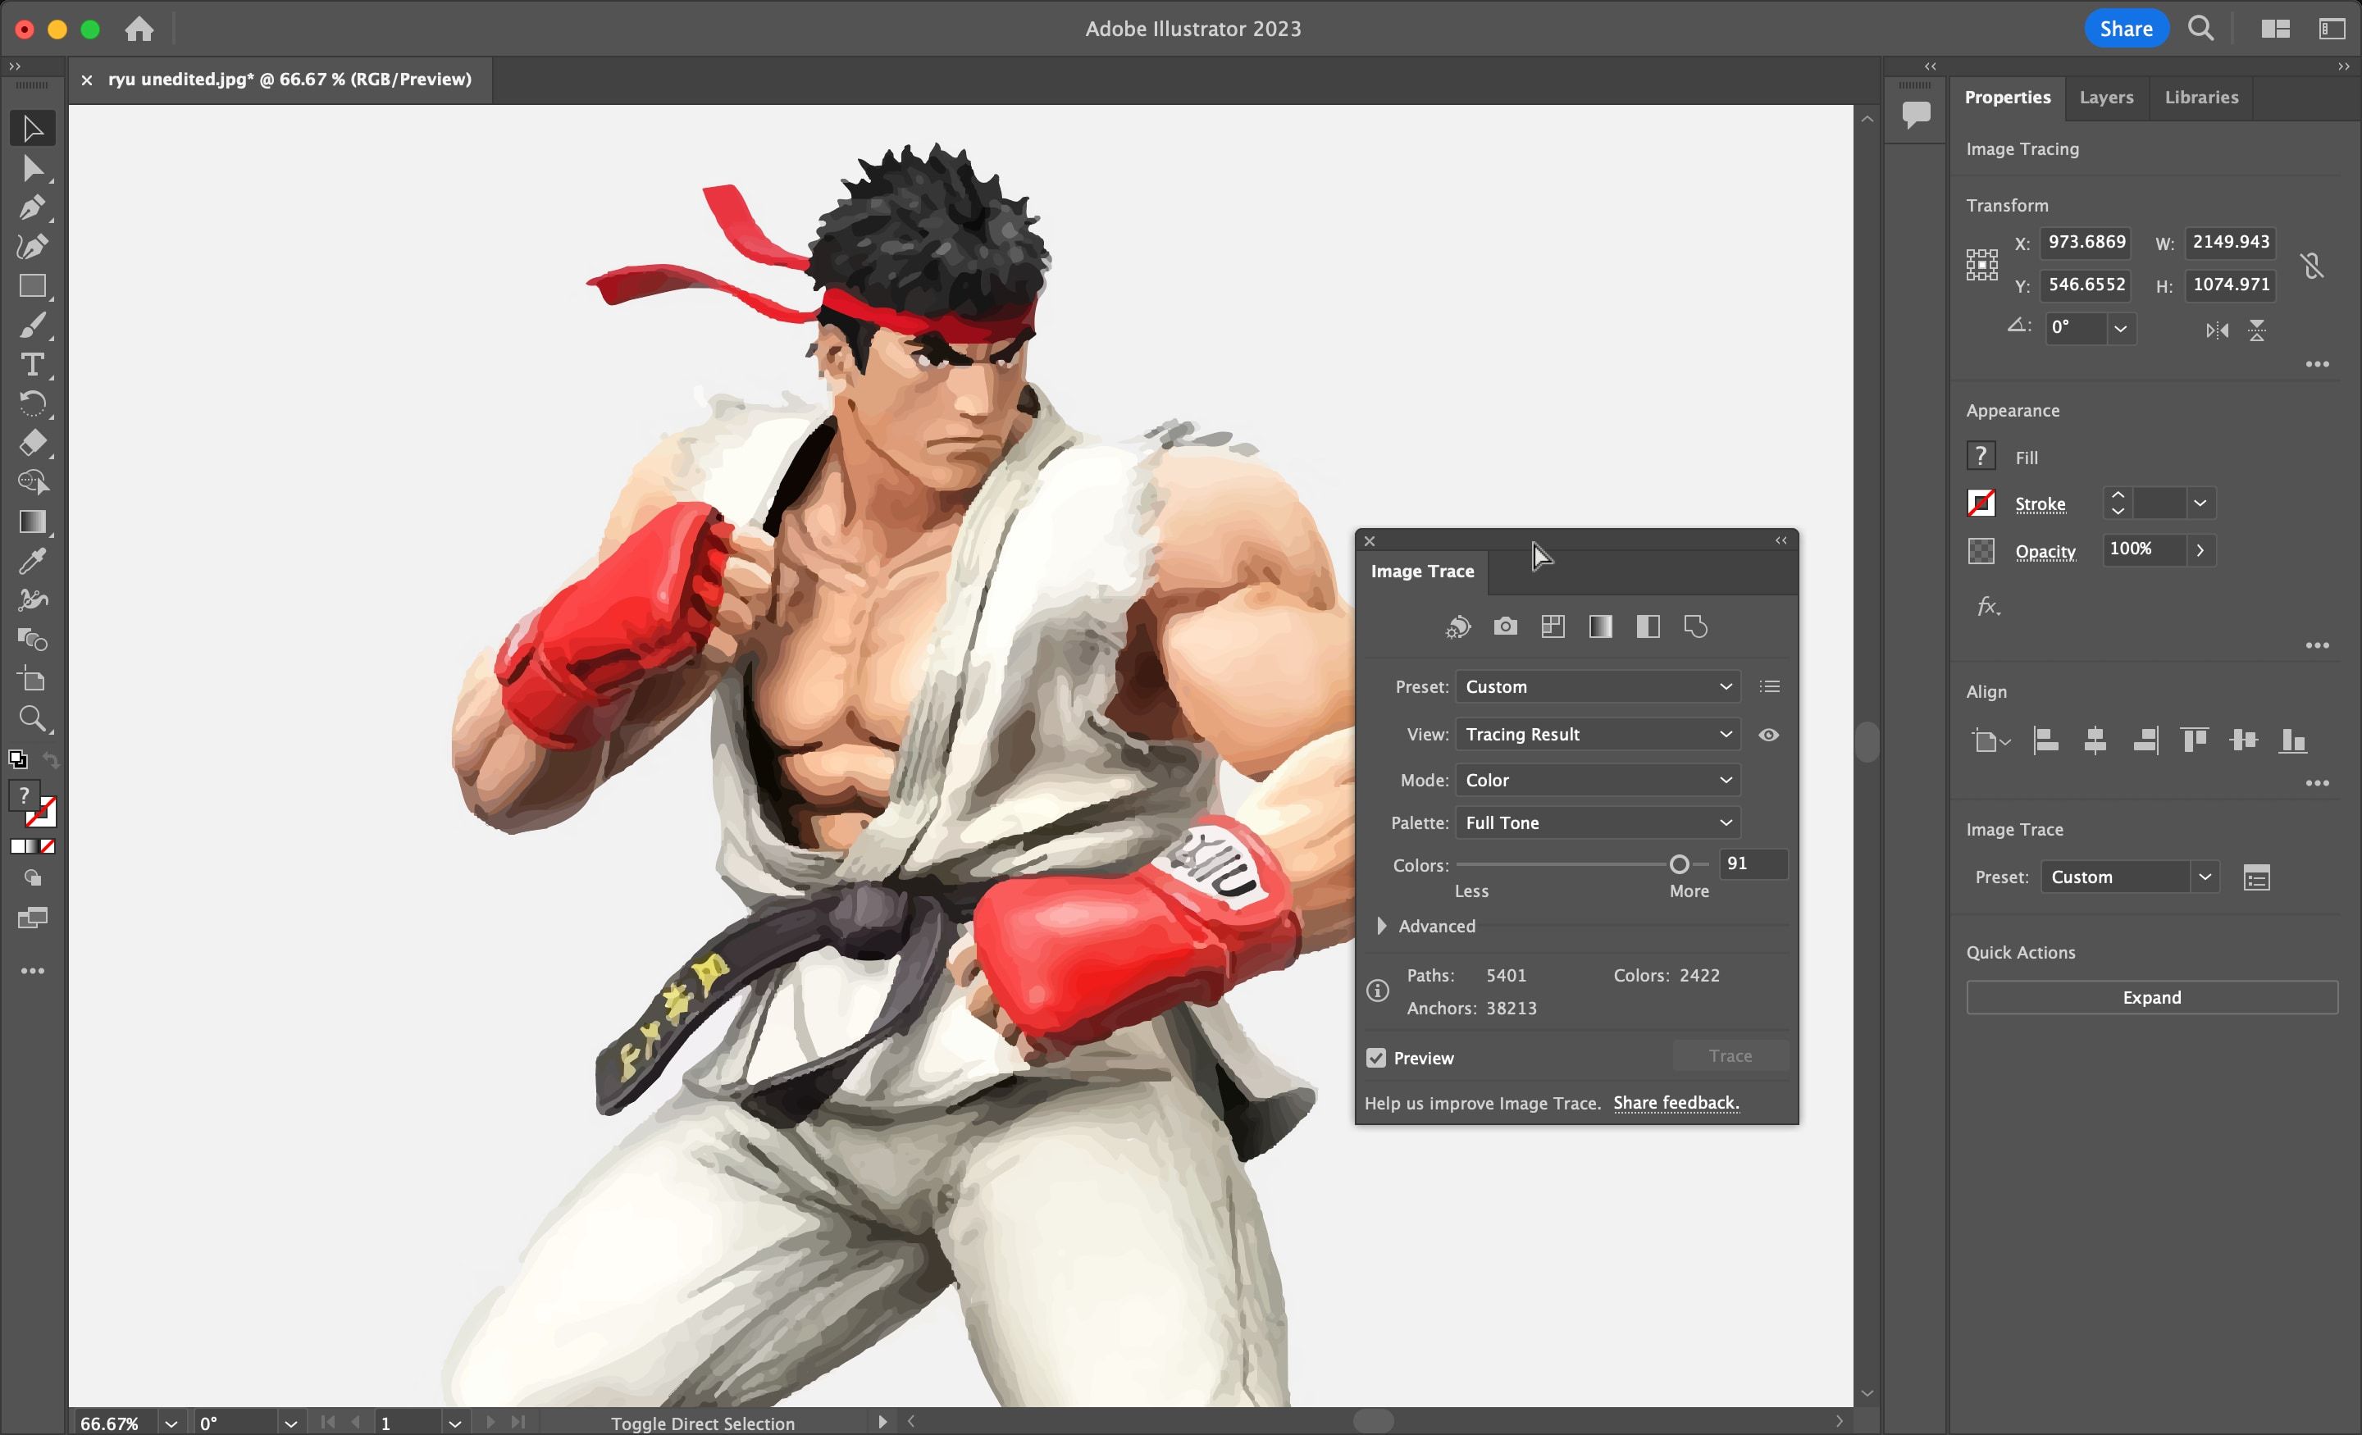
Task: Click the Outline preset icon in Image Trace
Action: point(1696,627)
